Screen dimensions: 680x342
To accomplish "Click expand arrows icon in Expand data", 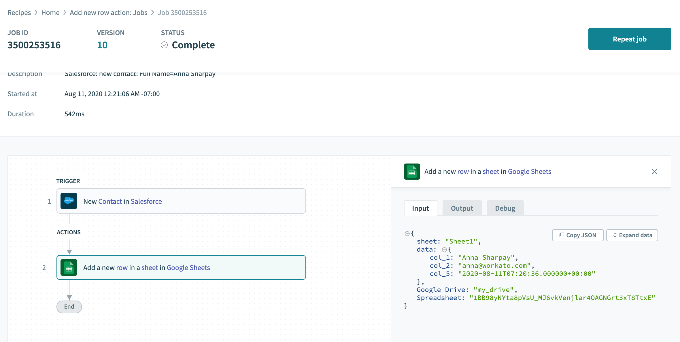I will point(615,235).
